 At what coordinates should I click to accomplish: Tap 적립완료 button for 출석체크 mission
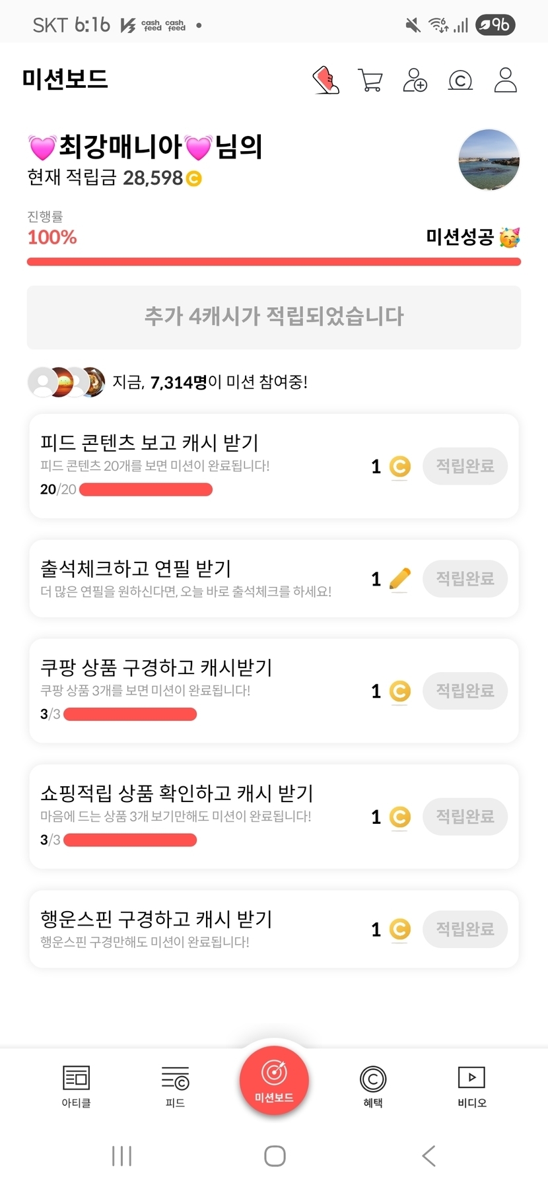coord(465,579)
